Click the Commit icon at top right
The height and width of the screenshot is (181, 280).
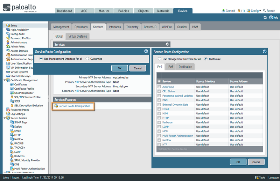pyautogui.click(x=223, y=11)
